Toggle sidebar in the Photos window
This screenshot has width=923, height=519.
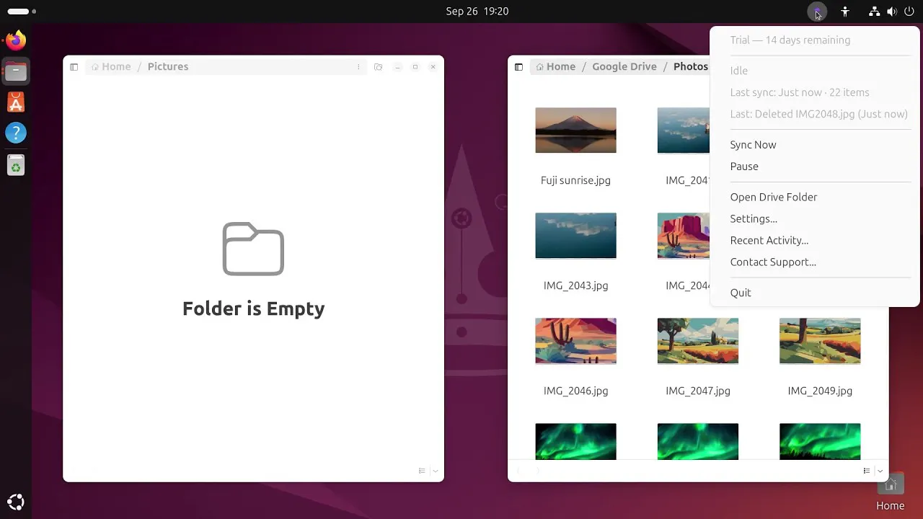click(x=518, y=67)
